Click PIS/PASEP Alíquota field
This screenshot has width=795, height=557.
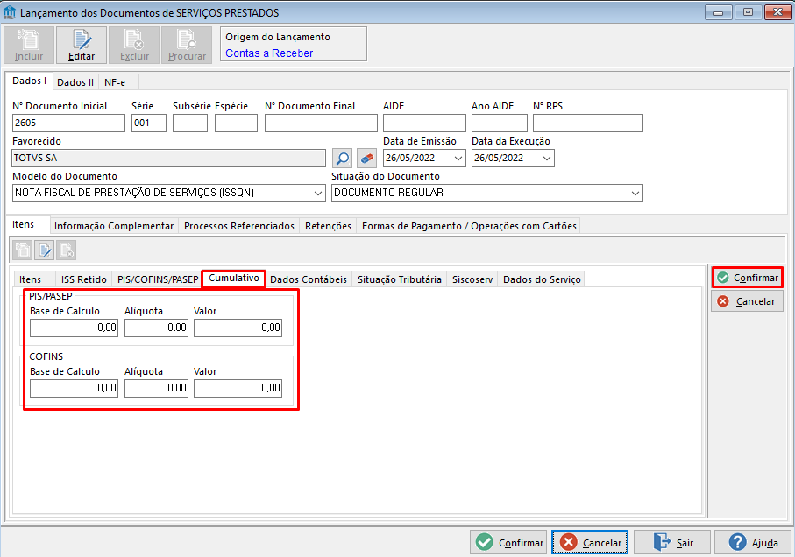point(156,328)
